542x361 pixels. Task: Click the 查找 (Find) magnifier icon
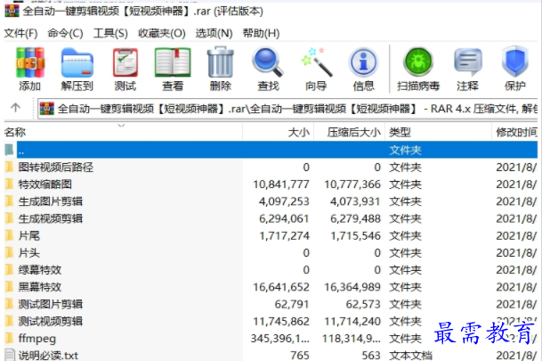(268, 62)
